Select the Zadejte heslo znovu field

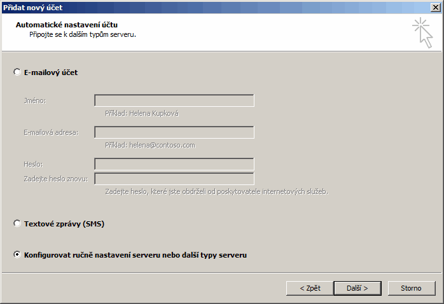click(174, 179)
